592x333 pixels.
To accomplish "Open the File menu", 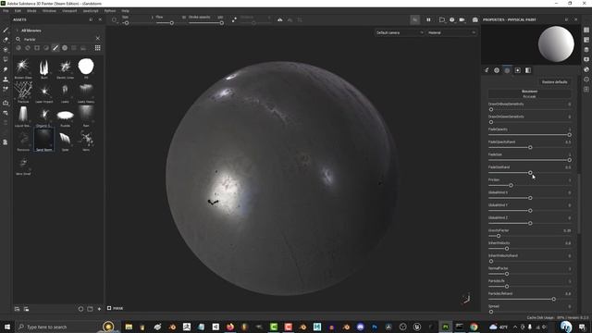I will (6, 11).
